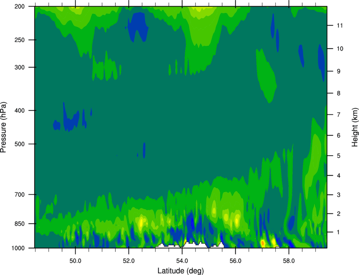Image resolution: width=359 pixels, height=275 pixels.
Task: Click the 1 km height label
Action: (339, 232)
